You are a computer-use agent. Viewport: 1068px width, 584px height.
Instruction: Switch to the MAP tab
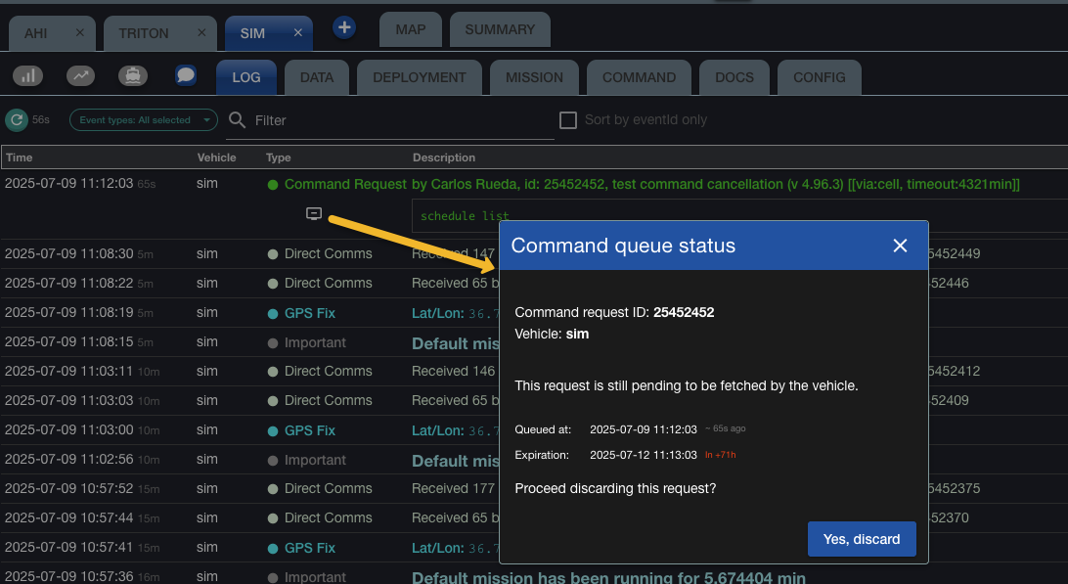coord(410,29)
